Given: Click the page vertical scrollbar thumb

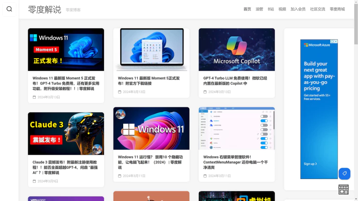Looking at the screenshot, I should click(x=356, y=24).
